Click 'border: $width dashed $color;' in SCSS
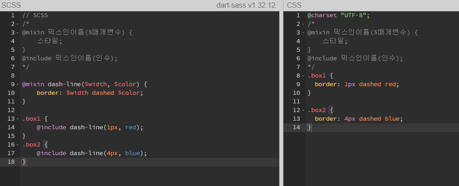The width and height of the screenshot is (459, 186). 90,93
